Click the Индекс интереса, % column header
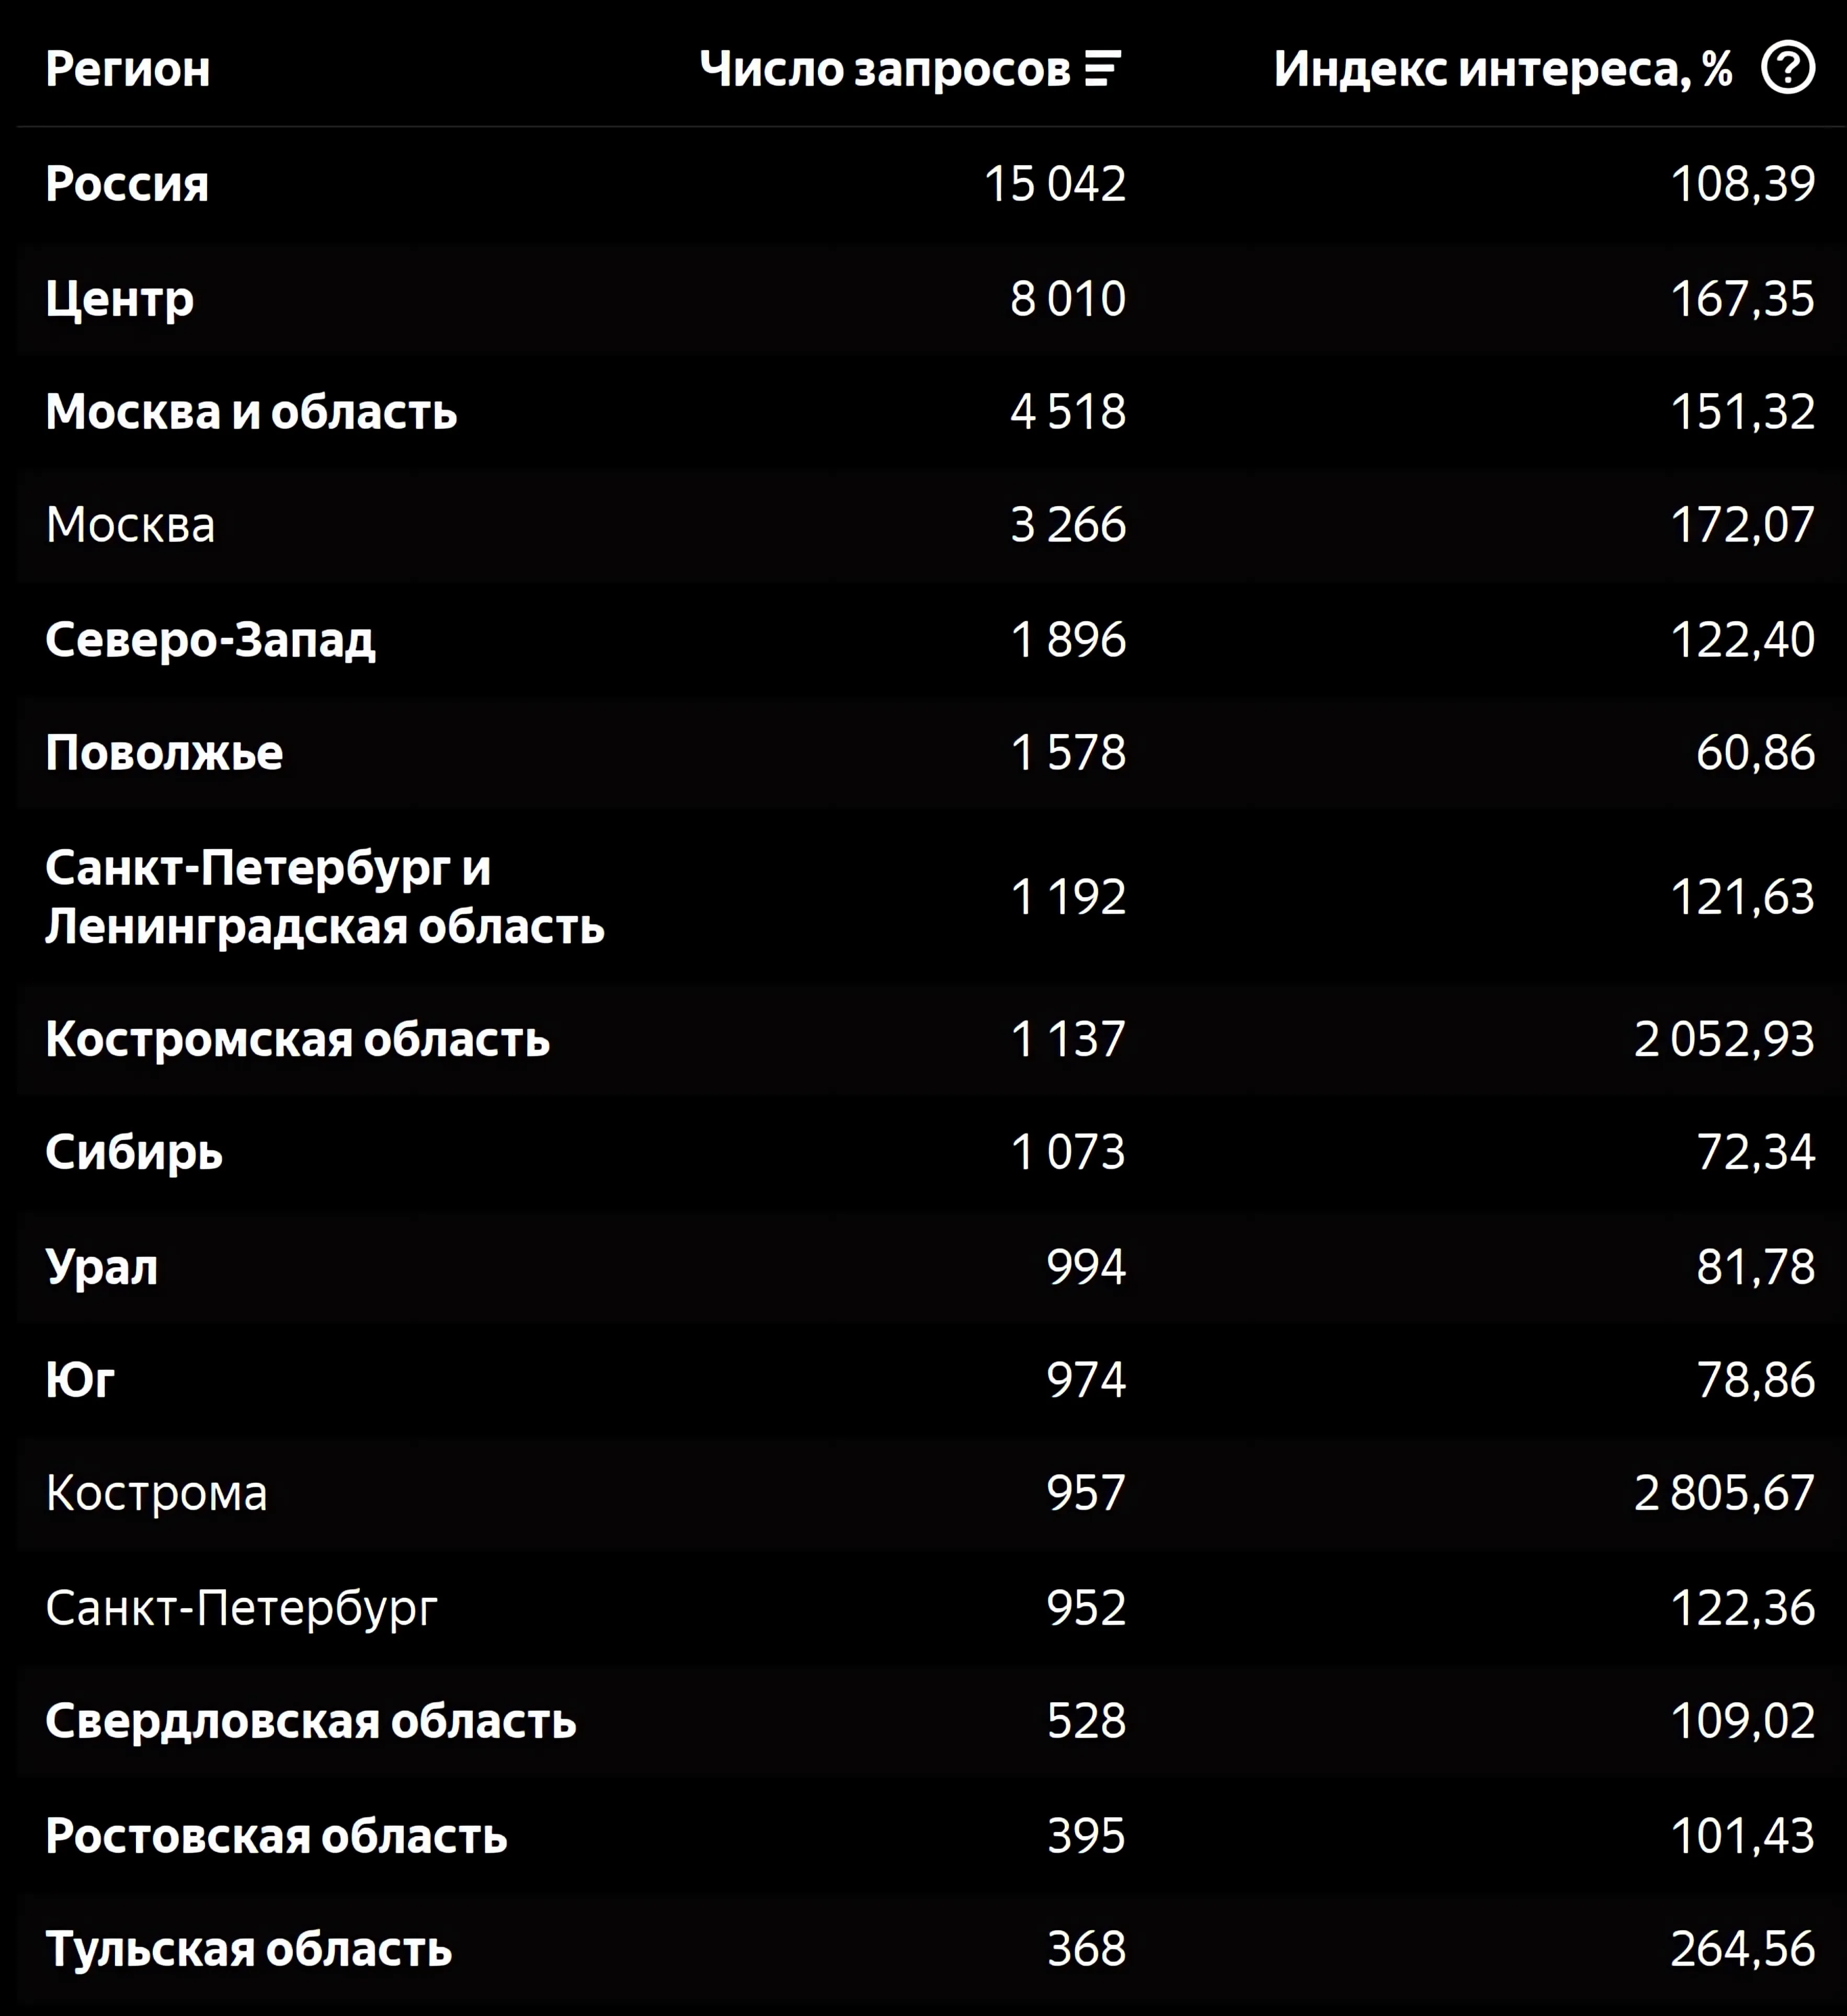 [1502, 69]
